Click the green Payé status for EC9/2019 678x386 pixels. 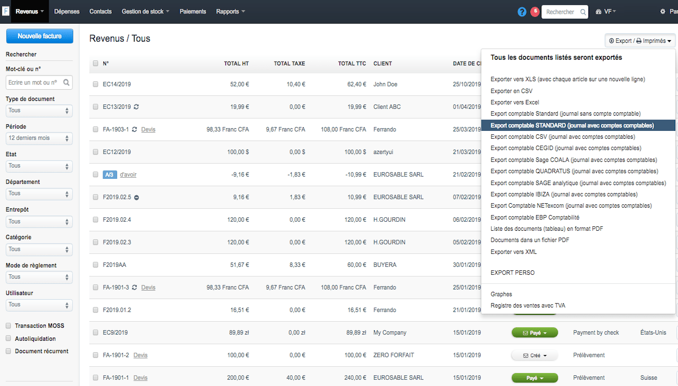coord(534,333)
